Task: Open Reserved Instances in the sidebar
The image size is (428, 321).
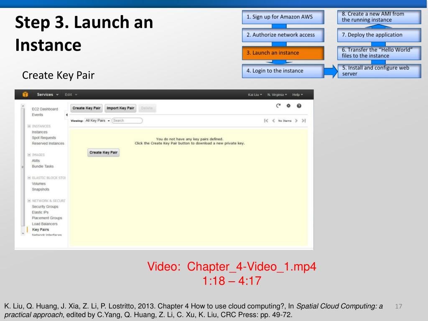Action: [x=48, y=143]
